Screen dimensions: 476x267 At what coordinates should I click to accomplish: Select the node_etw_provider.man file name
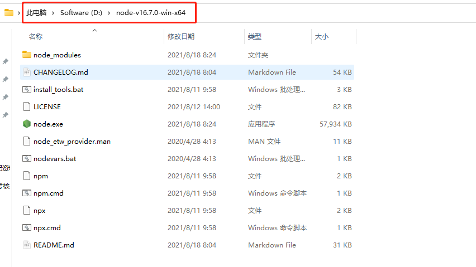72,142
